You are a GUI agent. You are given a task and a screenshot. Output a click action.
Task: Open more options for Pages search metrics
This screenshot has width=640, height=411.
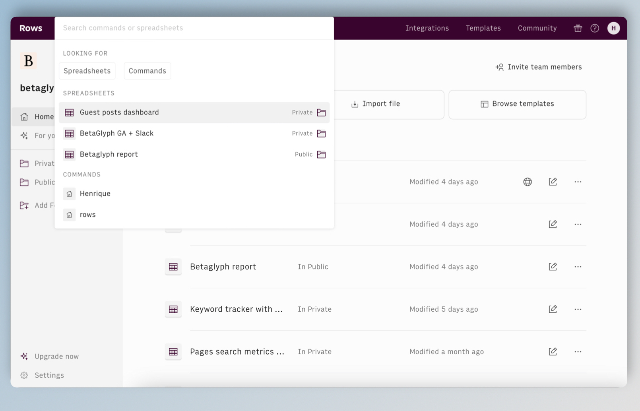[x=578, y=352]
